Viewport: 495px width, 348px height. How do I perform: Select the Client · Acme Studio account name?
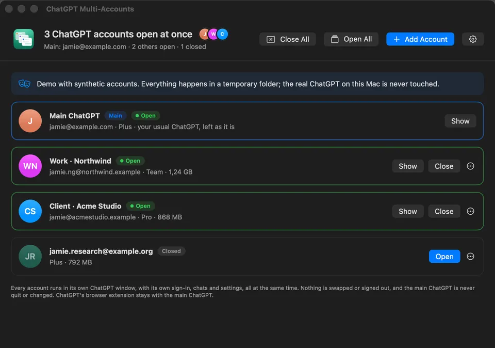(x=85, y=207)
